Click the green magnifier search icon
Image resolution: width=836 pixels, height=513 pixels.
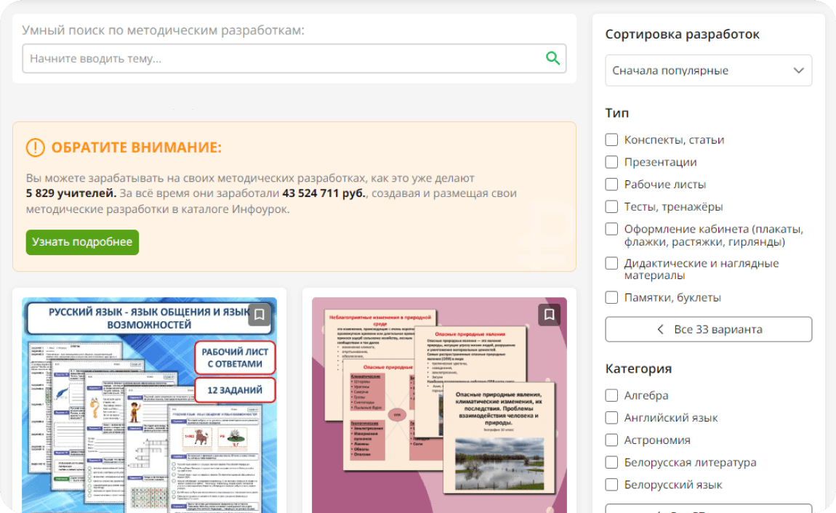pos(552,58)
